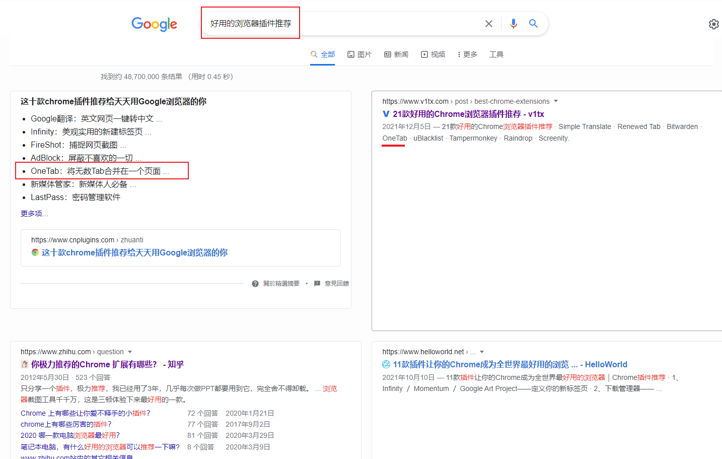Click the Infinity 新建标签页 list item
This screenshot has height=459, width=722.
pos(91,132)
